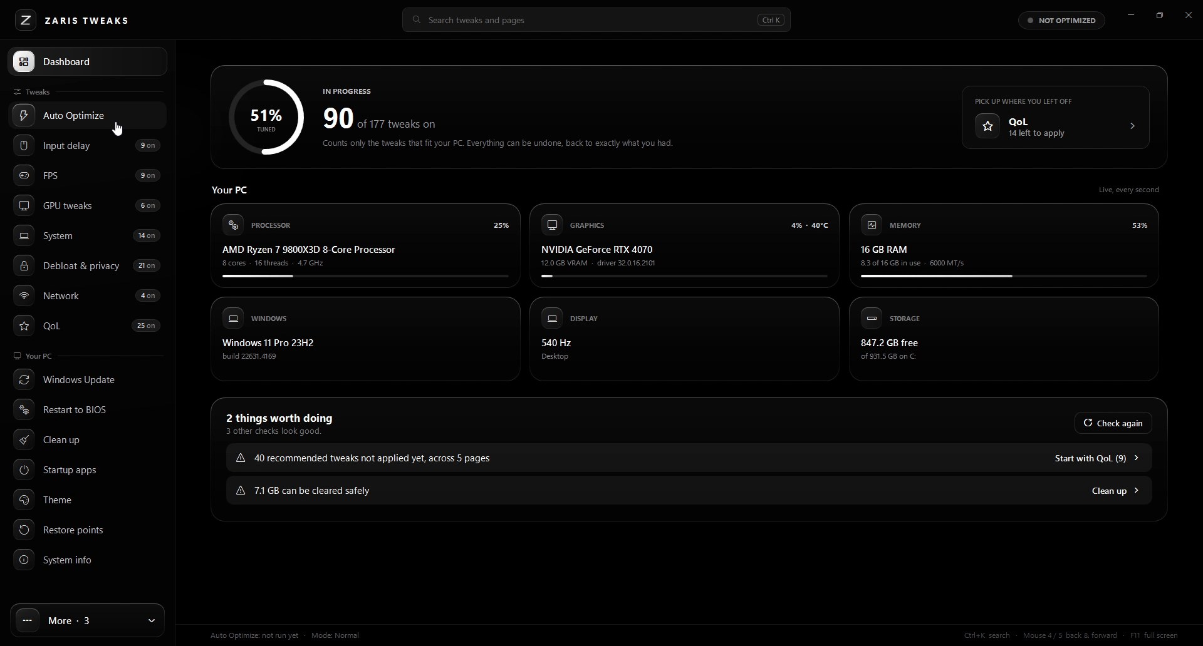Click the Network wifi icon
This screenshot has height=646, width=1203.
tap(24, 296)
